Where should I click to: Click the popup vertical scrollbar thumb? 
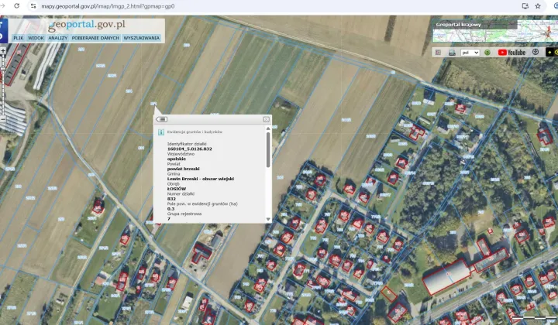coord(268,149)
